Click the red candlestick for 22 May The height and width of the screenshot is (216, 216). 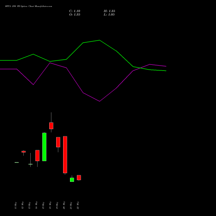[79, 178]
